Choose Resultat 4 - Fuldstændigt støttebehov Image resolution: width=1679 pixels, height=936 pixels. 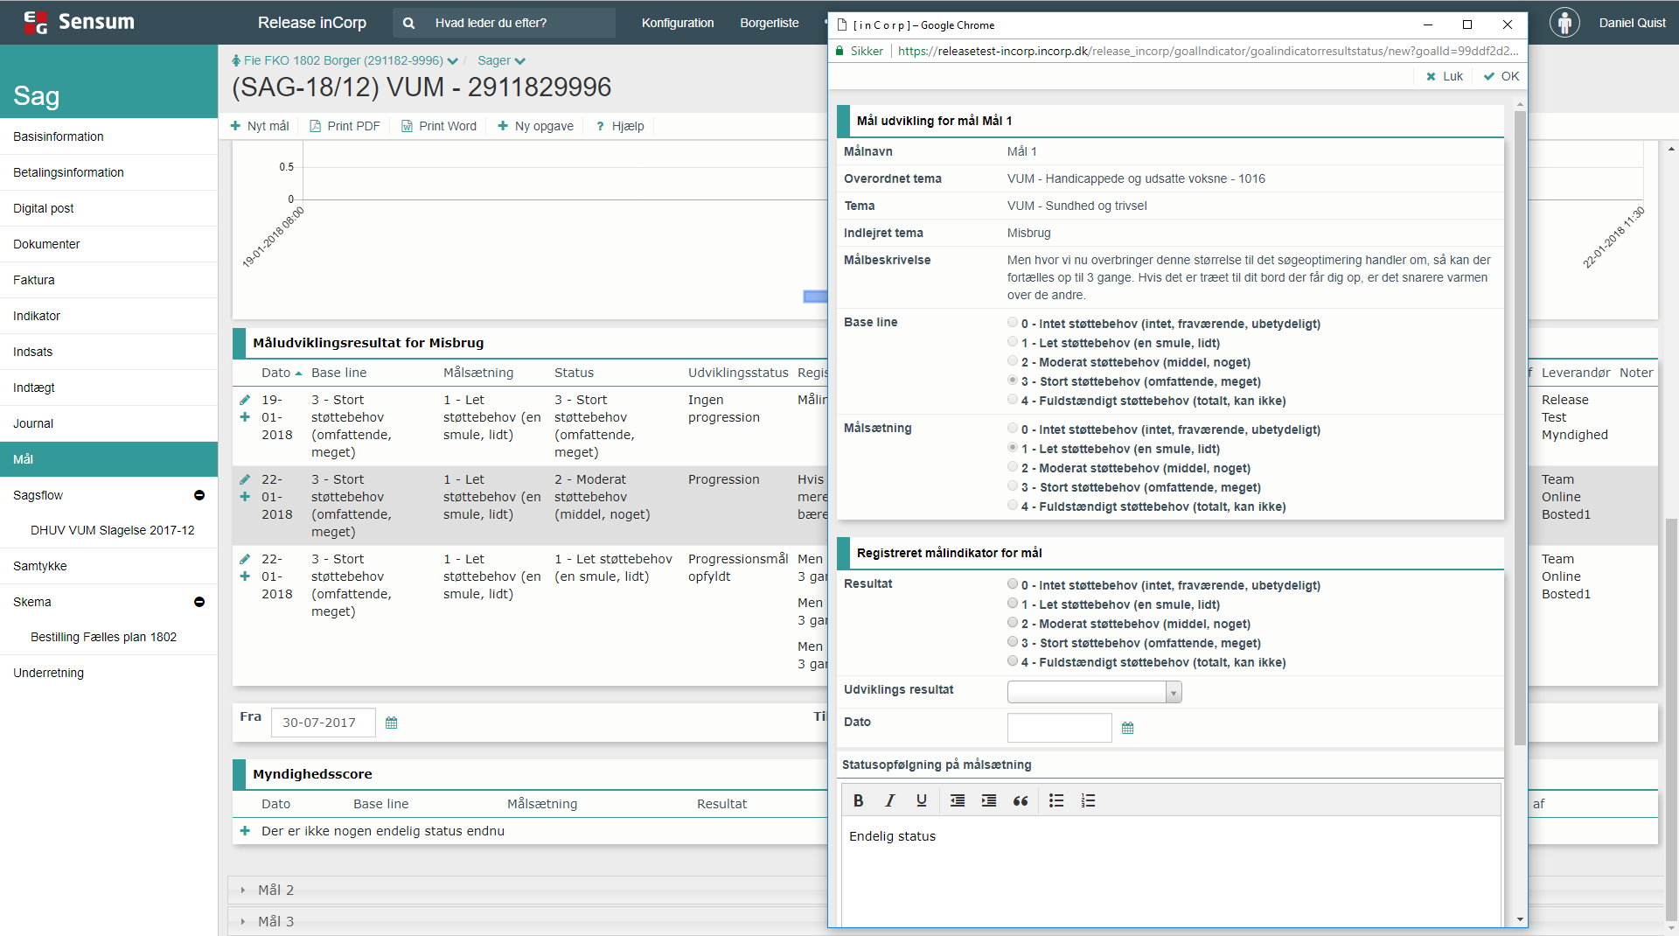click(x=1013, y=661)
